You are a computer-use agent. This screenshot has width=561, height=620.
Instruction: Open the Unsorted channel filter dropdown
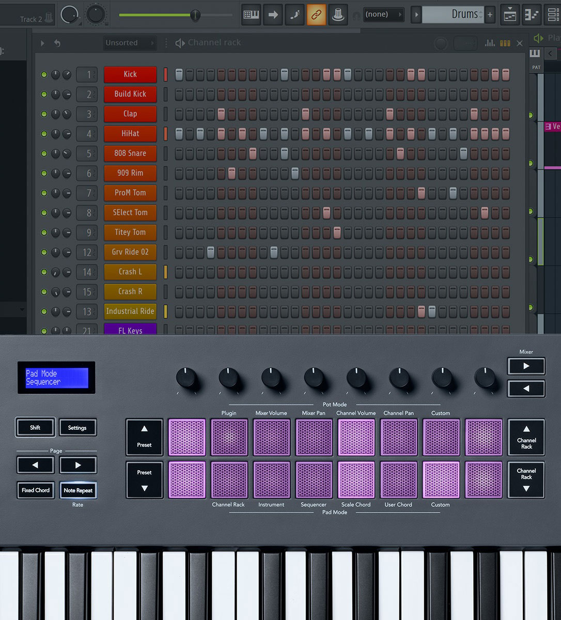129,43
